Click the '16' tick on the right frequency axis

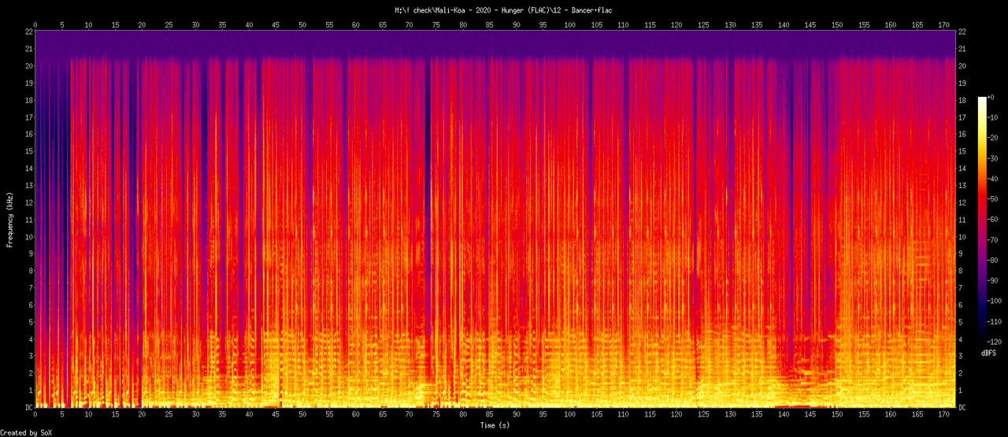[x=964, y=134]
